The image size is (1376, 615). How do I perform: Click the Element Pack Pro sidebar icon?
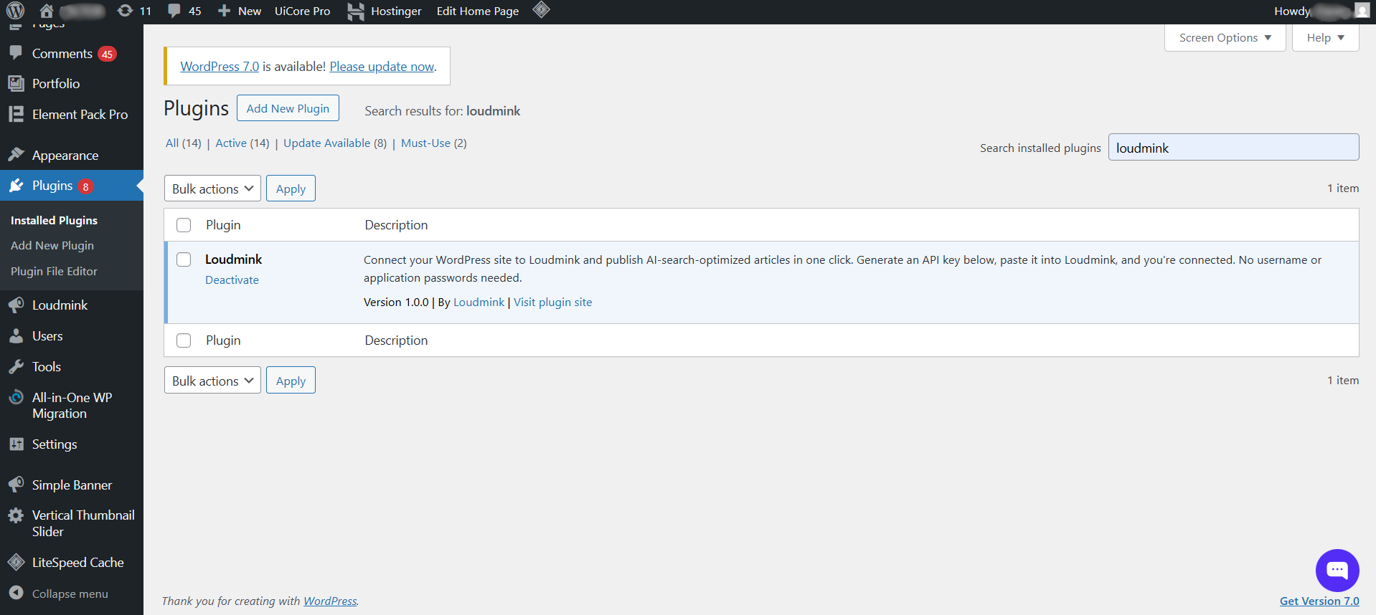(x=16, y=114)
